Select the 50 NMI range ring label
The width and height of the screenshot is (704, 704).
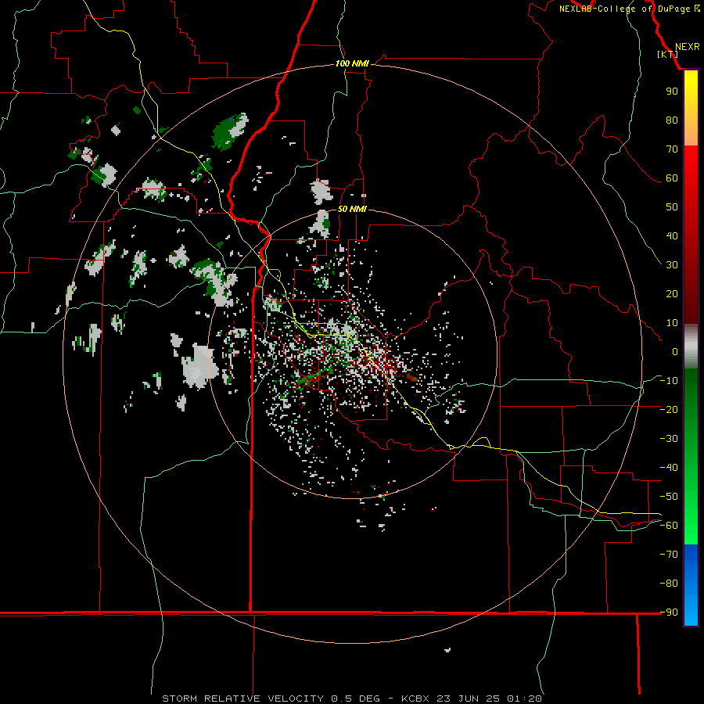pyautogui.click(x=352, y=209)
